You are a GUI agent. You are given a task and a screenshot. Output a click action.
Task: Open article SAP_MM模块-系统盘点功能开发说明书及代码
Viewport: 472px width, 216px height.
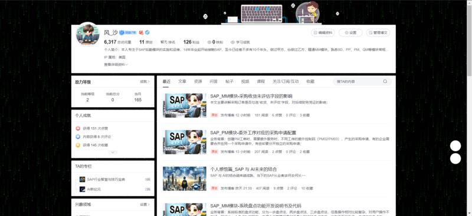[x=255, y=206]
